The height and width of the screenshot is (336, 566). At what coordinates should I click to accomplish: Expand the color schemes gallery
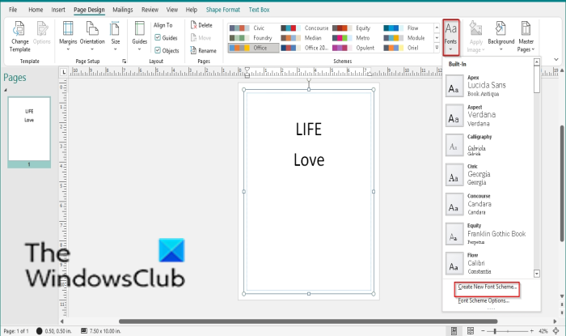pos(437,48)
